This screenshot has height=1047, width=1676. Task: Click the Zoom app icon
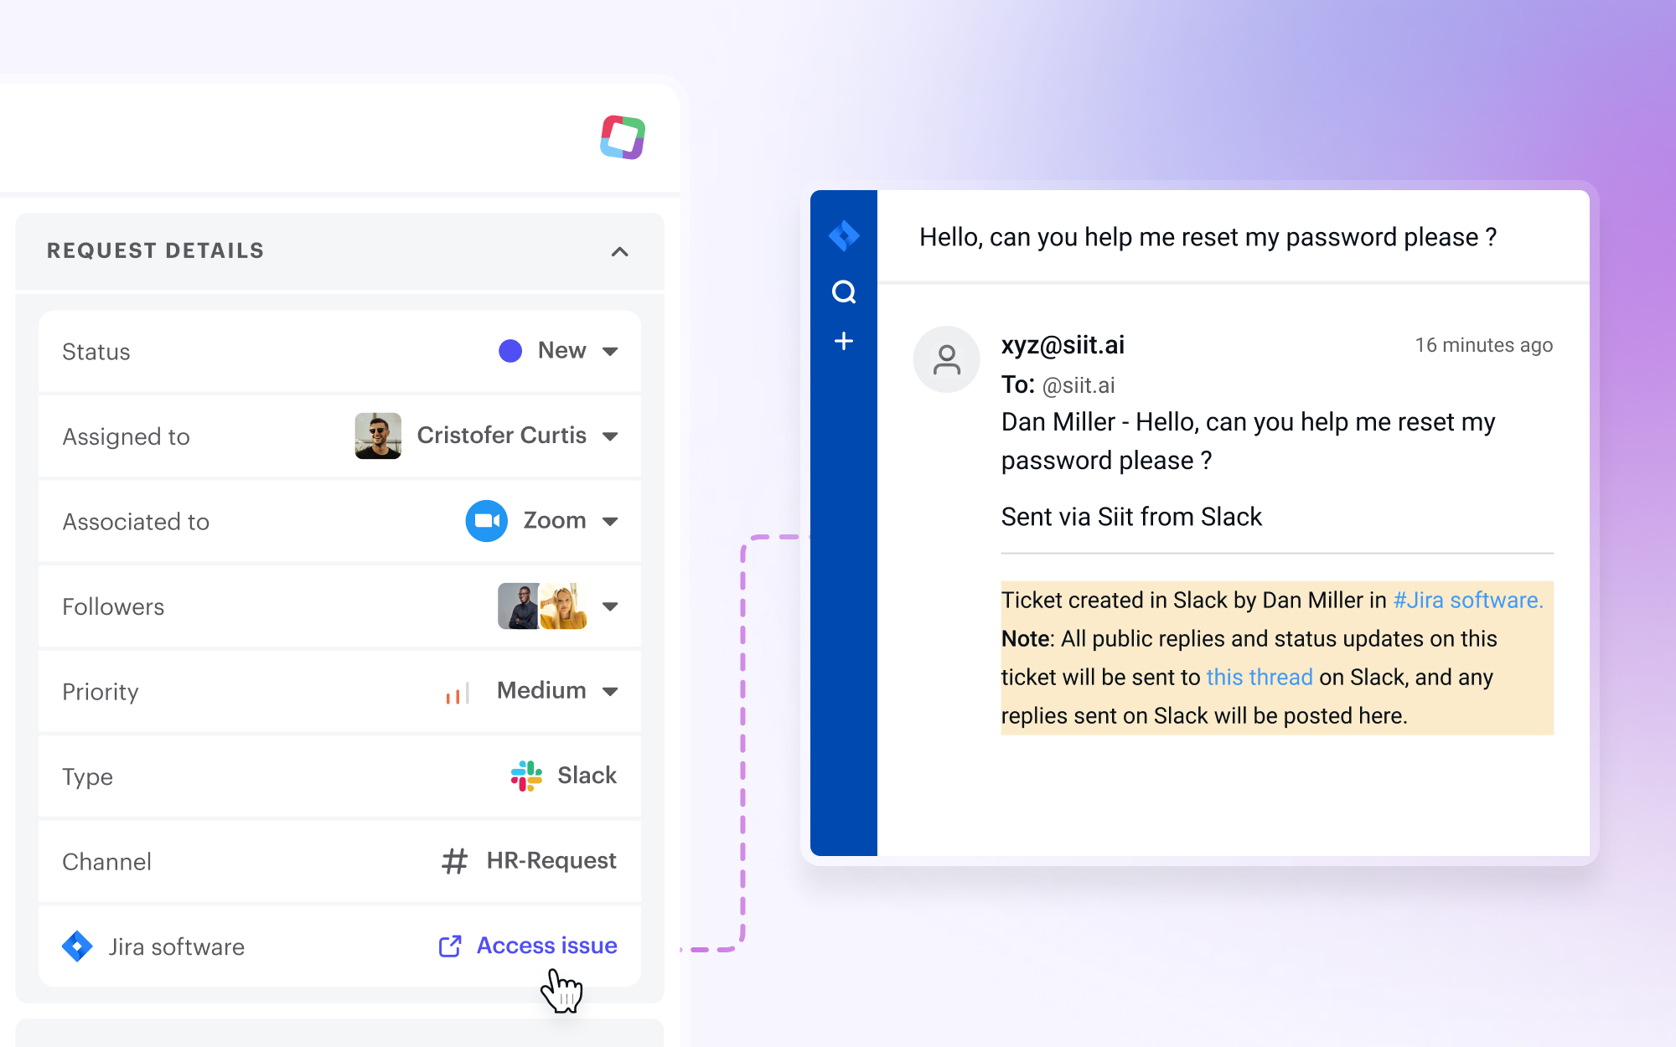coord(485,520)
